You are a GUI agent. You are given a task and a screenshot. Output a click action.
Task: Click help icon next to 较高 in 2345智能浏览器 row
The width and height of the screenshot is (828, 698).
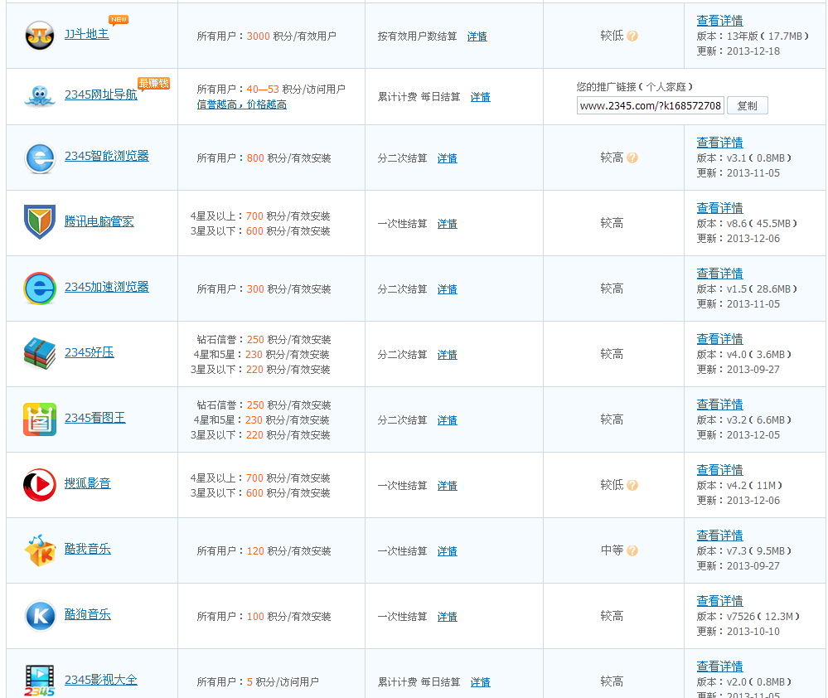click(632, 158)
